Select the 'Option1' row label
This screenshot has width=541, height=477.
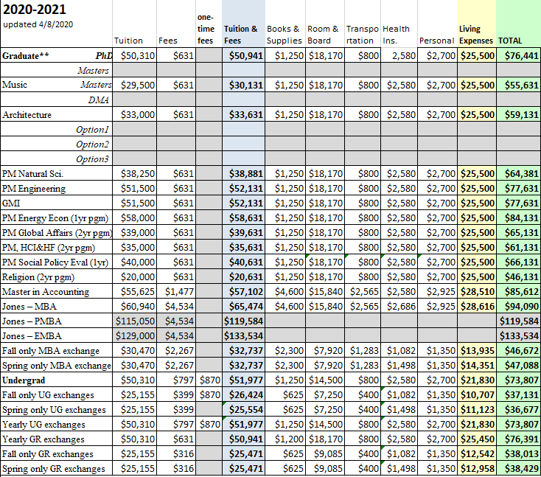(92, 130)
